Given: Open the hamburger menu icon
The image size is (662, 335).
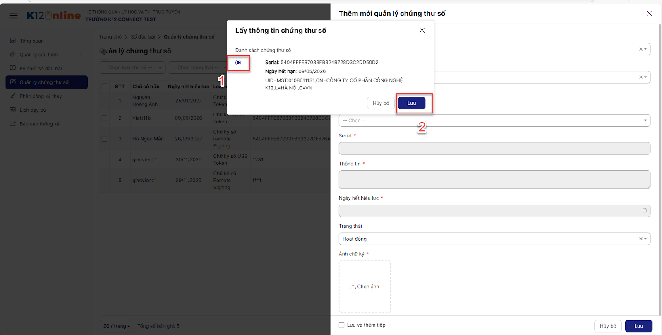Looking at the screenshot, I should coord(14,16).
